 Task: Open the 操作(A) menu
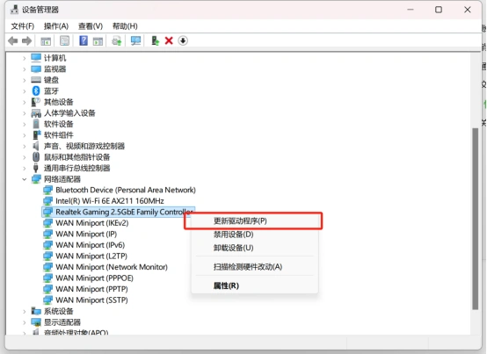click(x=56, y=26)
